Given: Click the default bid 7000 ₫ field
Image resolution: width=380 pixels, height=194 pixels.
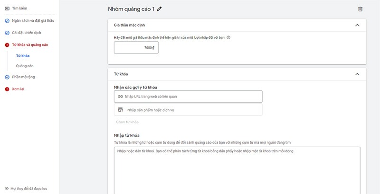Looking at the screenshot, I should coord(136,47).
